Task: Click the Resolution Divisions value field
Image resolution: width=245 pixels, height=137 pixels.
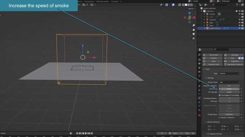Action: pos(229,86)
